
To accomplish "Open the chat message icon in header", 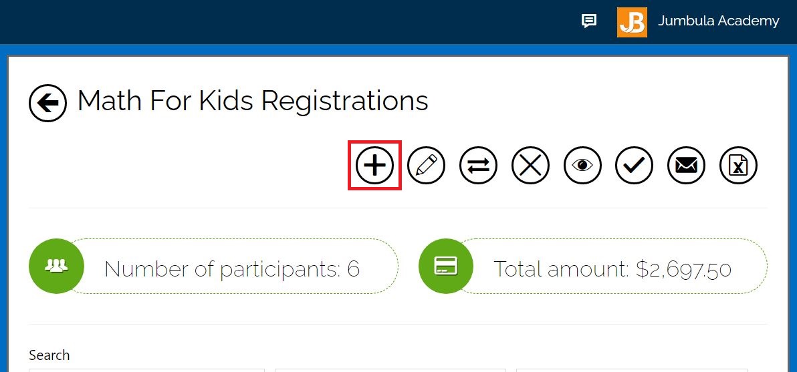I will click(588, 21).
